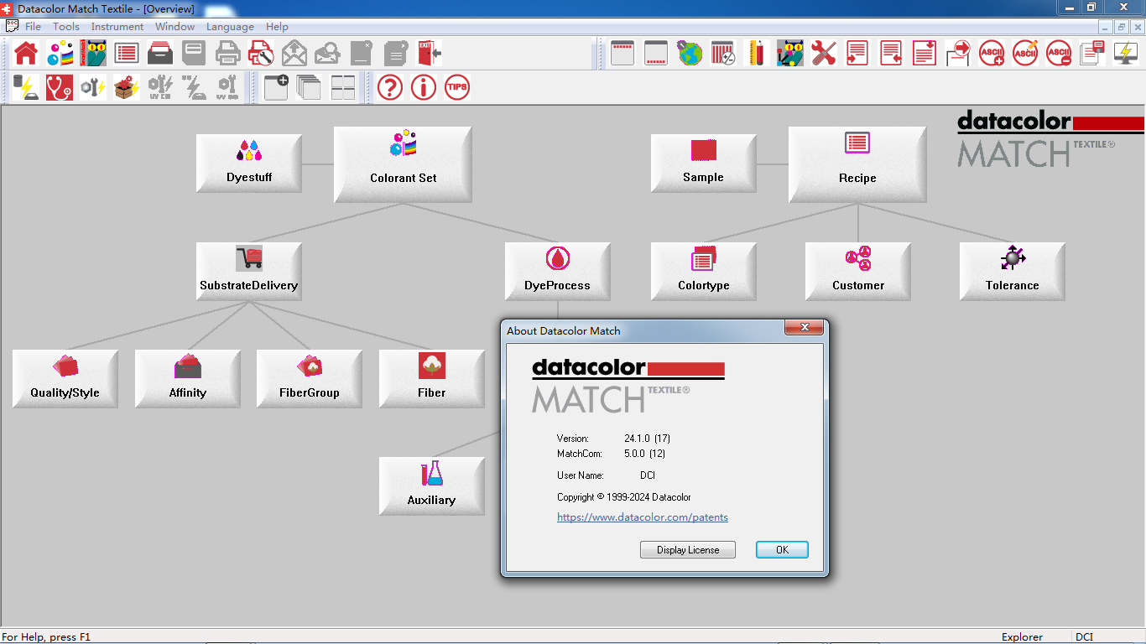
Task: Open the red TIPS circle icon
Action: click(x=457, y=87)
